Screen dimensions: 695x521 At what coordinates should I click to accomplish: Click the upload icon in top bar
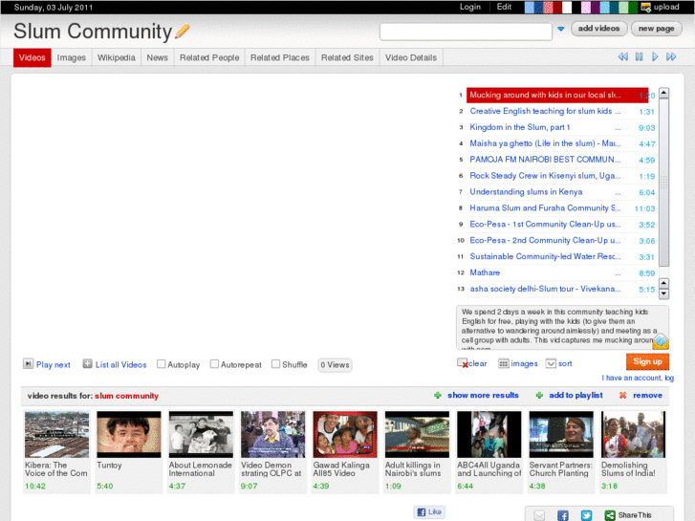point(646,7)
